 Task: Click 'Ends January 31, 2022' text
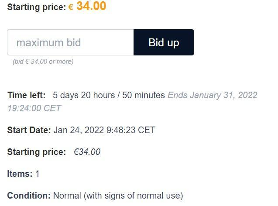(213, 95)
